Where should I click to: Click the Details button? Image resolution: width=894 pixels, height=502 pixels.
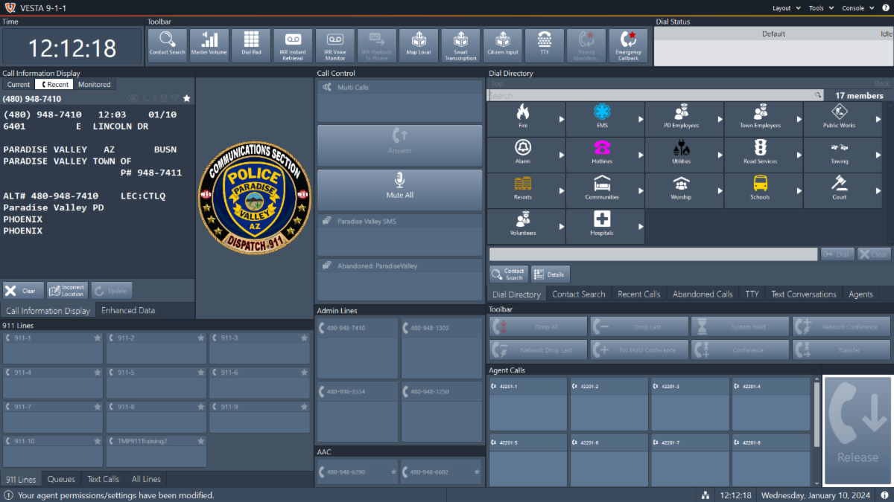click(x=551, y=274)
